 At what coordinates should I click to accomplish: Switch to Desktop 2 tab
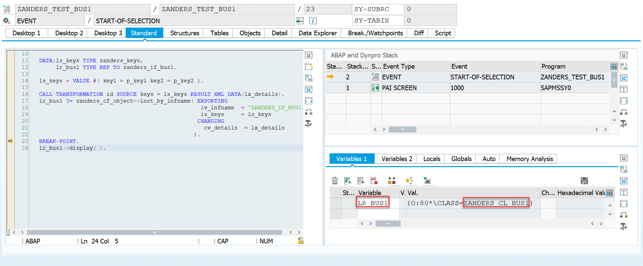pos(69,33)
